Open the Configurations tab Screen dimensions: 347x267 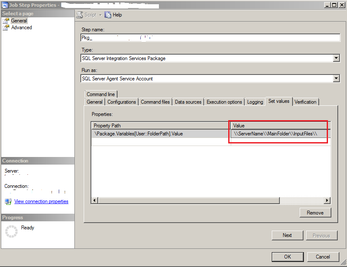point(121,102)
